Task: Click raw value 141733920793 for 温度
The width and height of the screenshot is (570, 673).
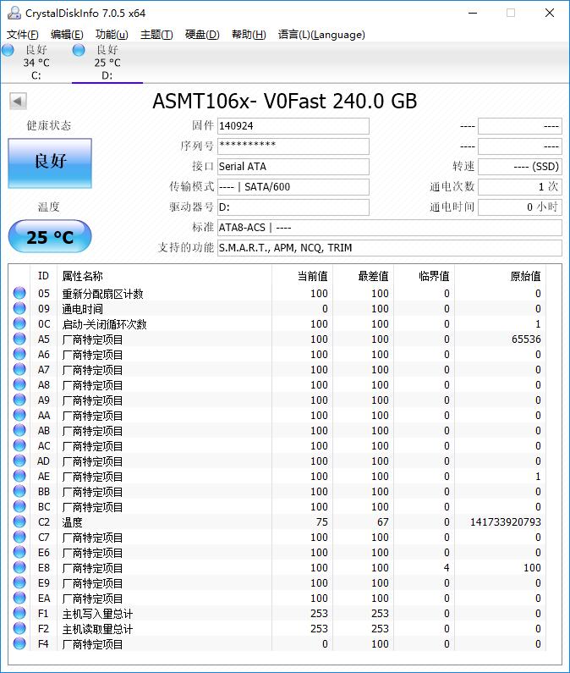Action: click(x=505, y=522)
